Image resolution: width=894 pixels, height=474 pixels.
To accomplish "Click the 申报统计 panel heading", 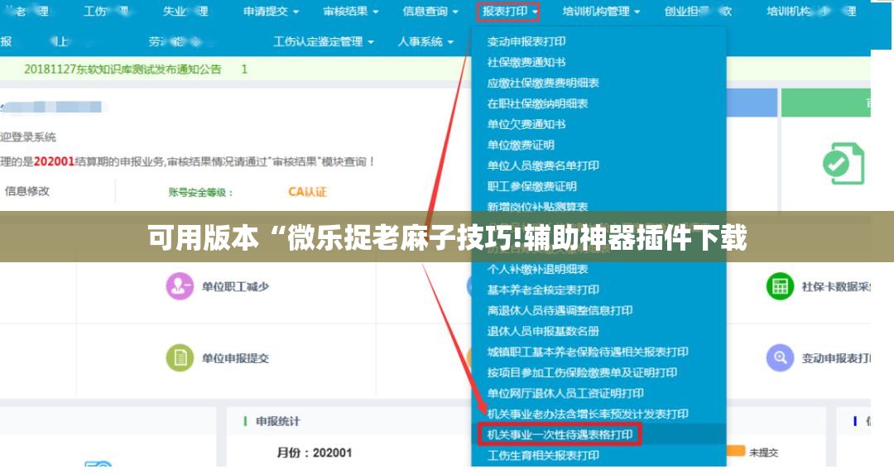I will tap(277, 421).
